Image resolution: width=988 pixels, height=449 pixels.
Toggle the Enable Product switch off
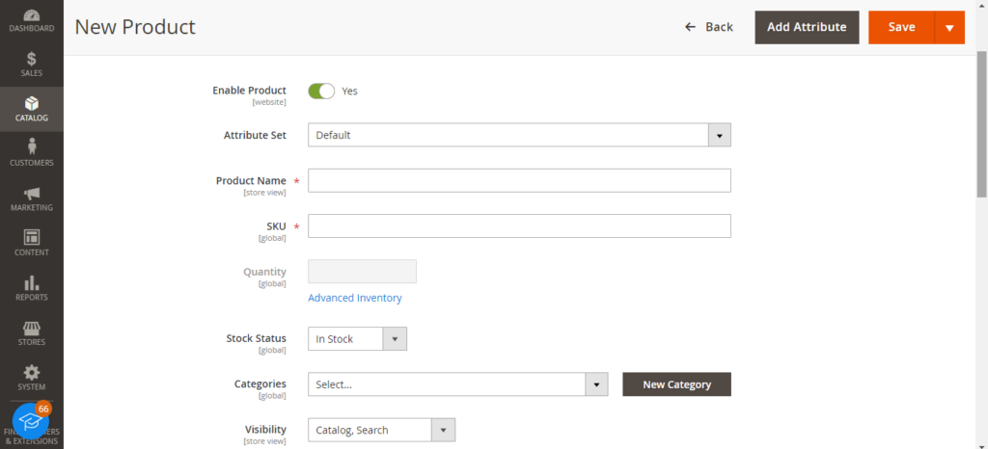[x=320, y=91]
